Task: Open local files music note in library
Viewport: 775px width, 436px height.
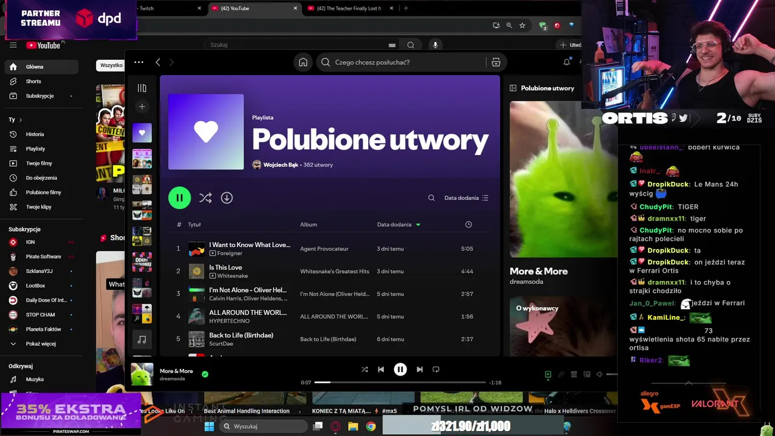Action: pos(142,340)
